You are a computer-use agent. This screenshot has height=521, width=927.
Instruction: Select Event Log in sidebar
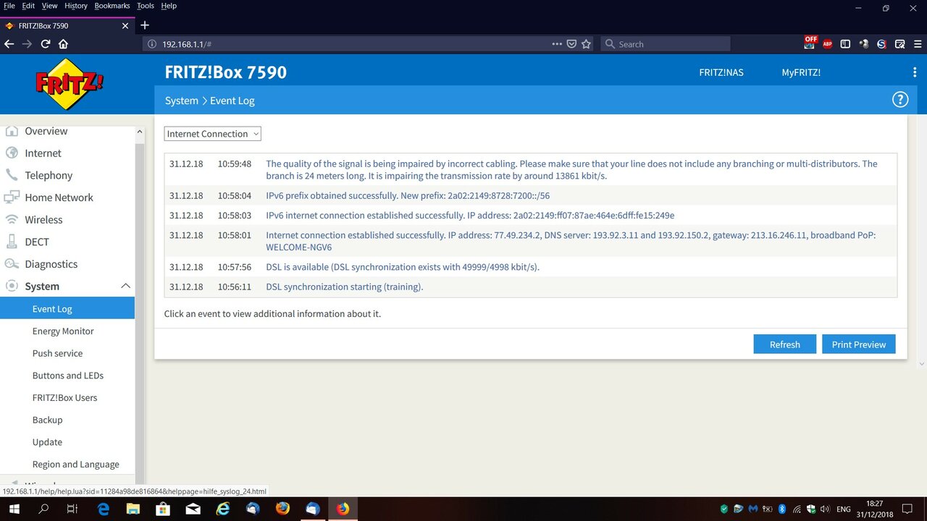pos(67,309)
